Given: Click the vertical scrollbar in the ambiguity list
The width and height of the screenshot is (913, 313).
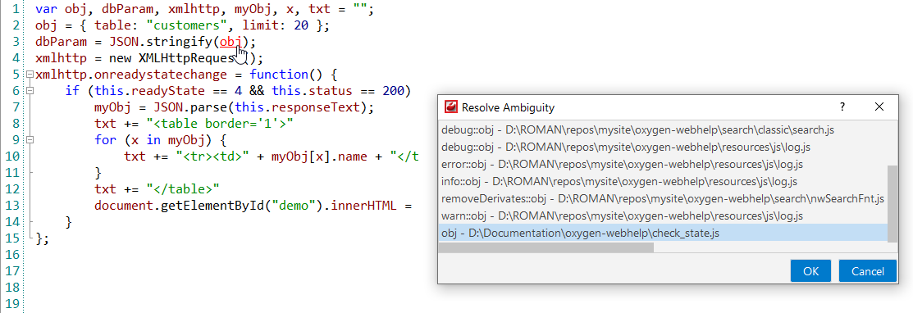Looking at the screenshot, I should click(892, 203).
